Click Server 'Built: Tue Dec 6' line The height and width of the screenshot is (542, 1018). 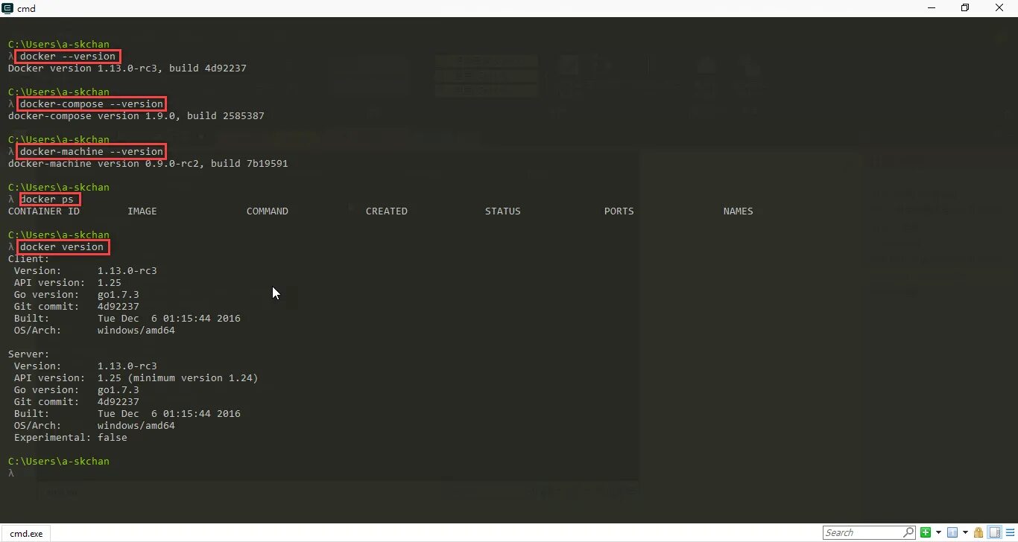click(127, 414)
